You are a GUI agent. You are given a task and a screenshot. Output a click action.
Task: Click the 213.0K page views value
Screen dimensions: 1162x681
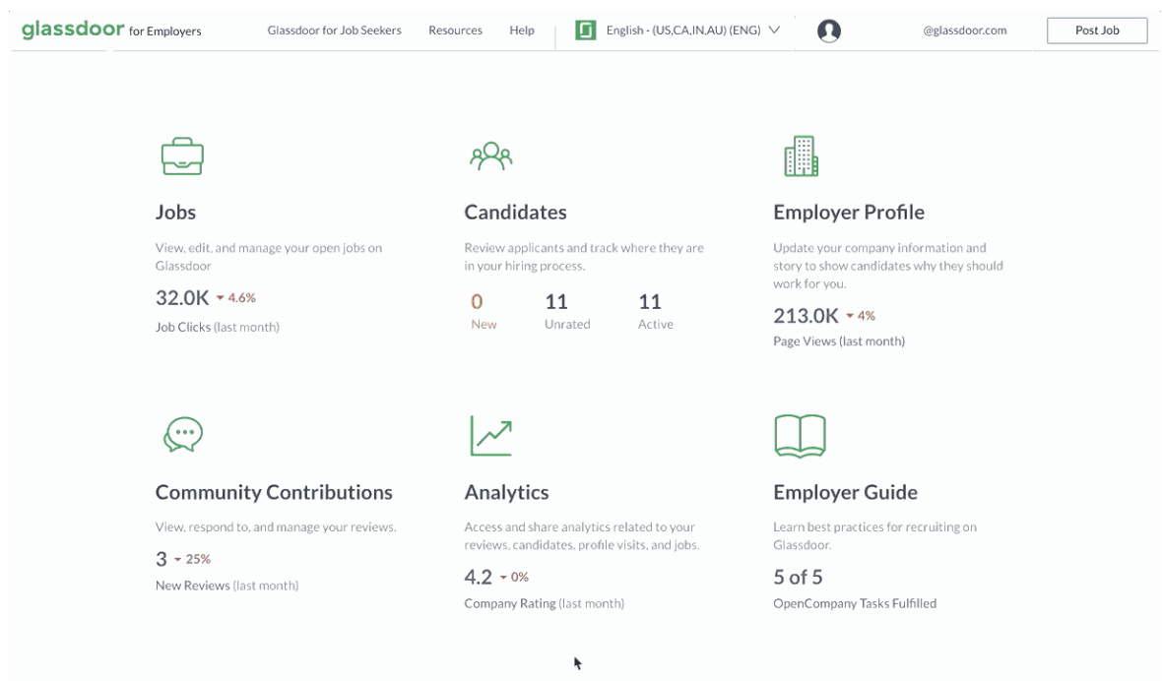(806, 315)
